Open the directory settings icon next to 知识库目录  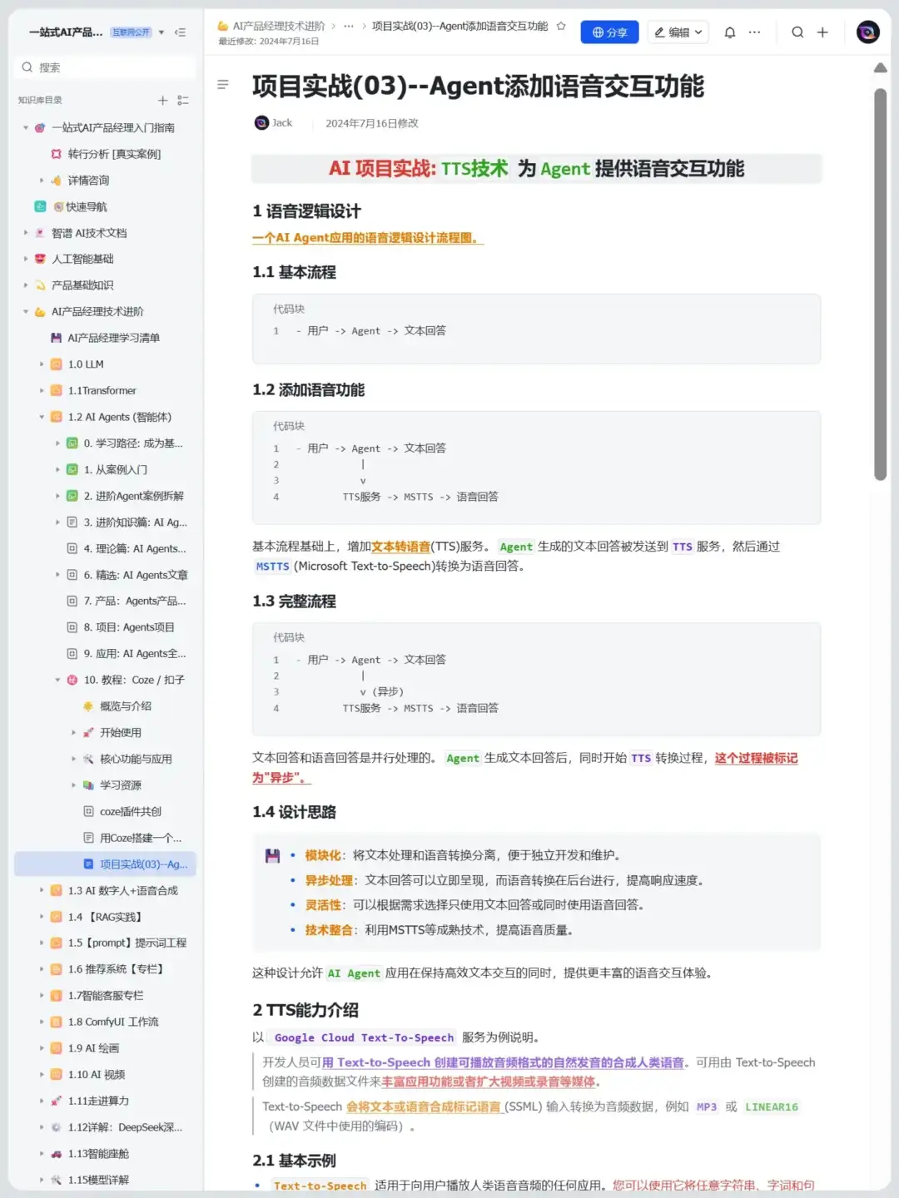coord(184,100)
